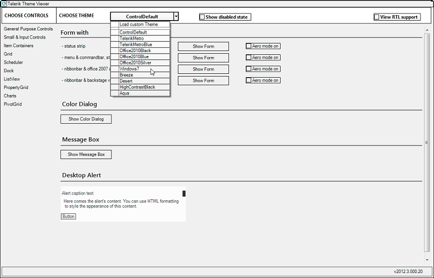Open Dock category
The height and width of the screenshot is (278, 434).
[x=9, y=71]
